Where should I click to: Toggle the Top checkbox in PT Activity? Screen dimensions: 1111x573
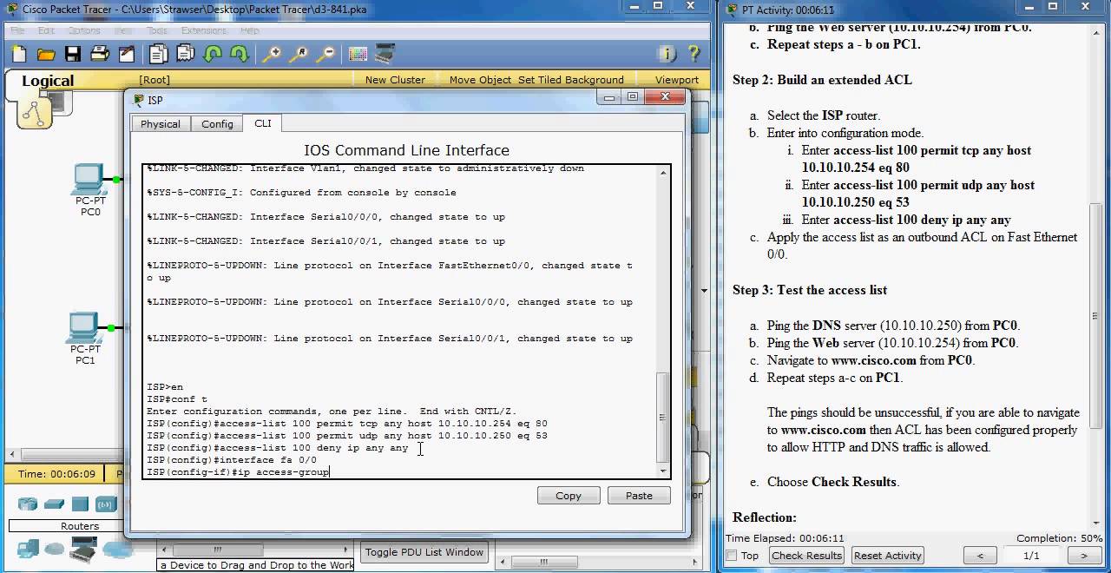coord(732,556)
